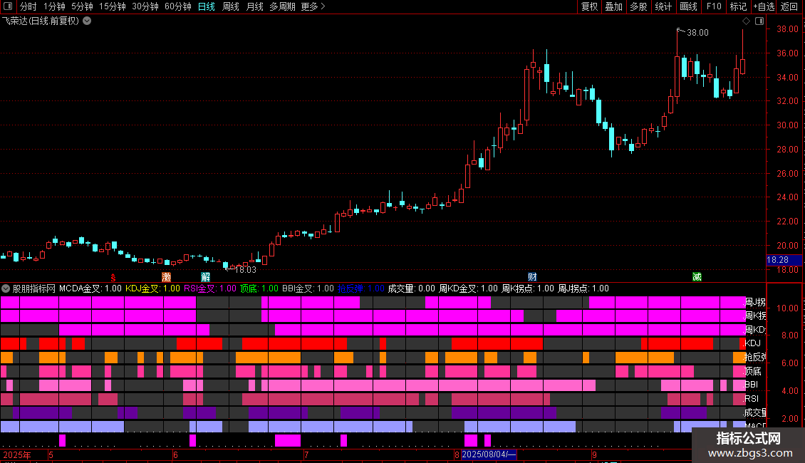Screen dimensions: 805x463
Task: Open dropdown next to 飞荣达(日线.前复权)
Action: pyautogui.click(x=88, y=21)
